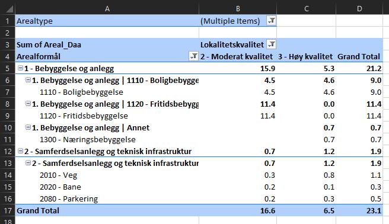
Task: Click the 'Lokalitetskvalitet' header text
Action: click(232, 44)
